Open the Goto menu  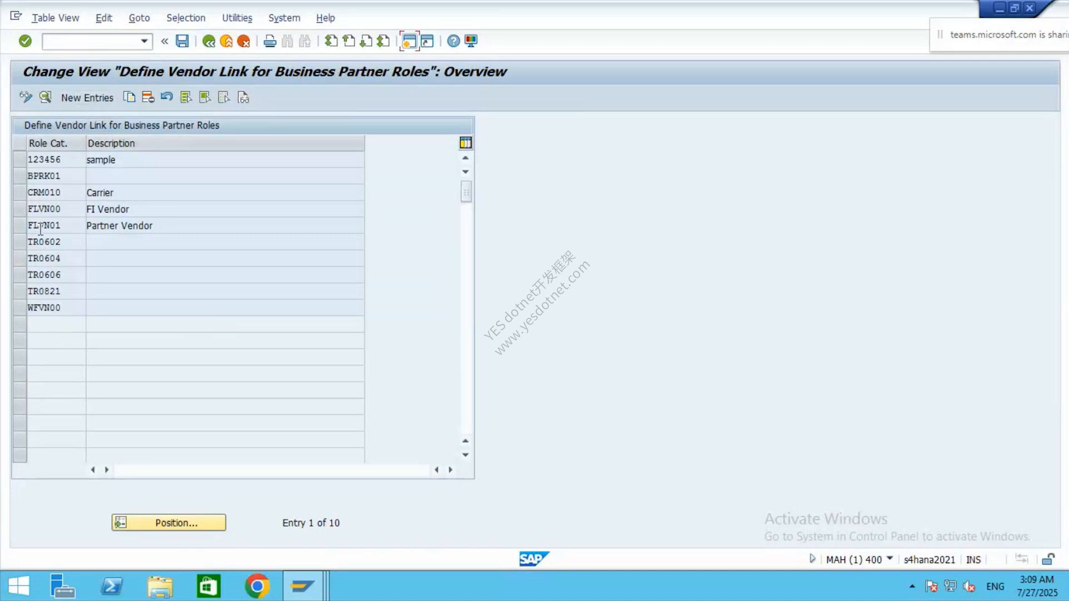pos(139,18)
